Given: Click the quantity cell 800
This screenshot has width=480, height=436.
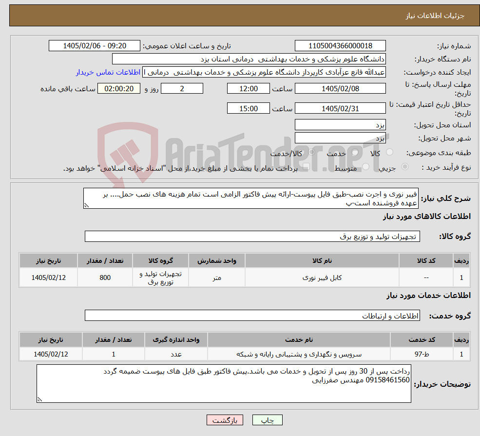Looking at the screenshot, I should [105, 277].
